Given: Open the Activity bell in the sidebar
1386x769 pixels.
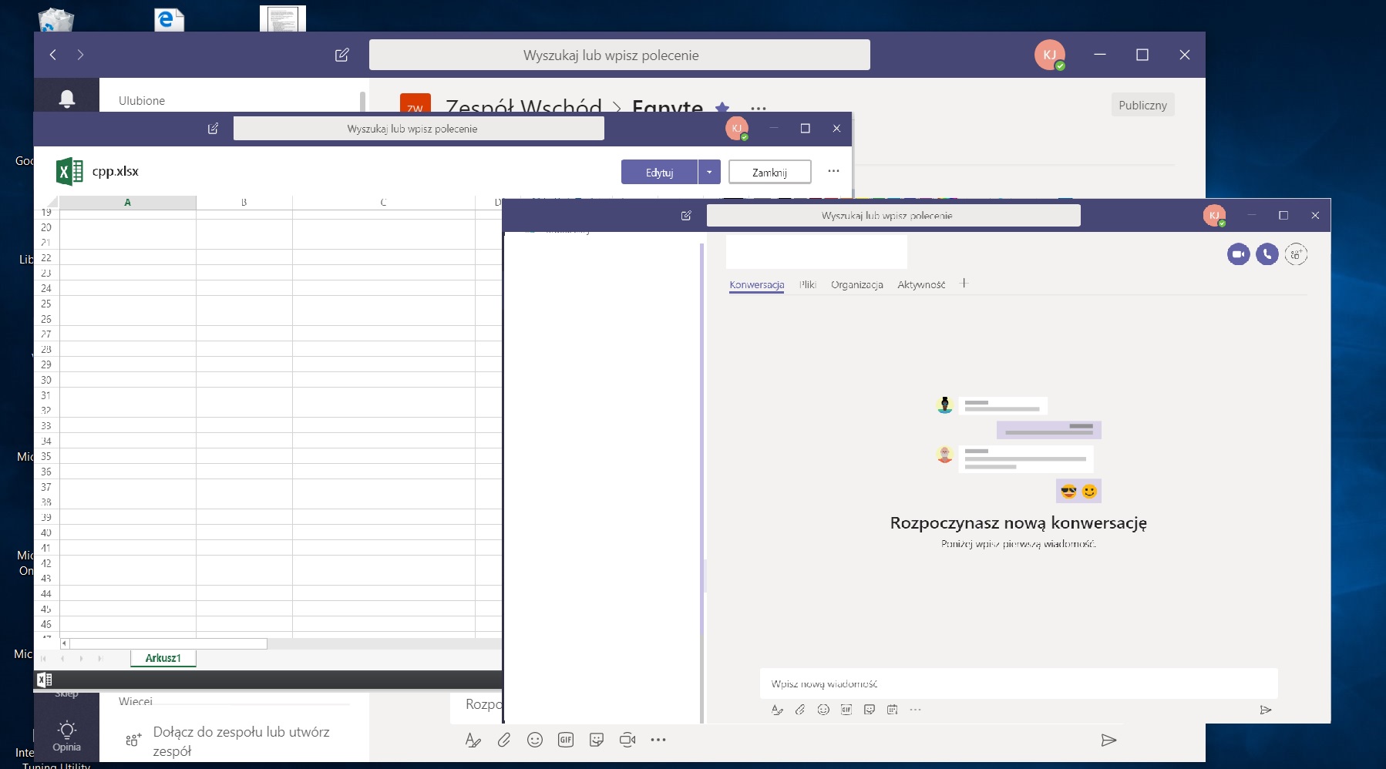Looking at the screenshot, I should 67,99.
